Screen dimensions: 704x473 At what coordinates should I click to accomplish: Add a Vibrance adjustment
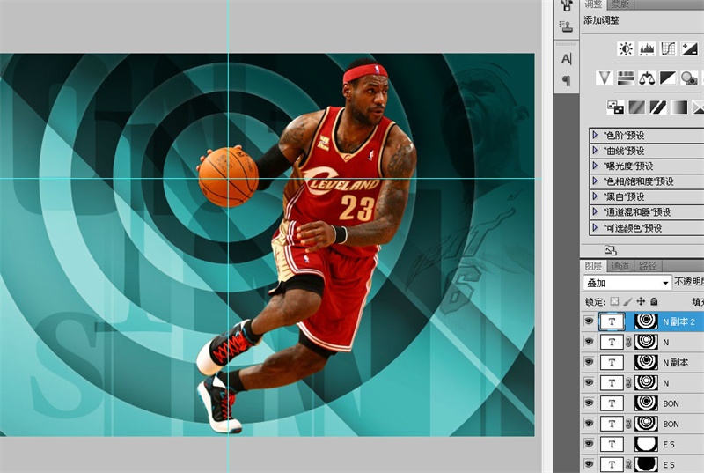pyautogui.click(x=605, y=78)
